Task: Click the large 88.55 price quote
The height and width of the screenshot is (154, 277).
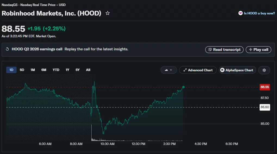Action: pyautogui.click(x=13, y=29)
